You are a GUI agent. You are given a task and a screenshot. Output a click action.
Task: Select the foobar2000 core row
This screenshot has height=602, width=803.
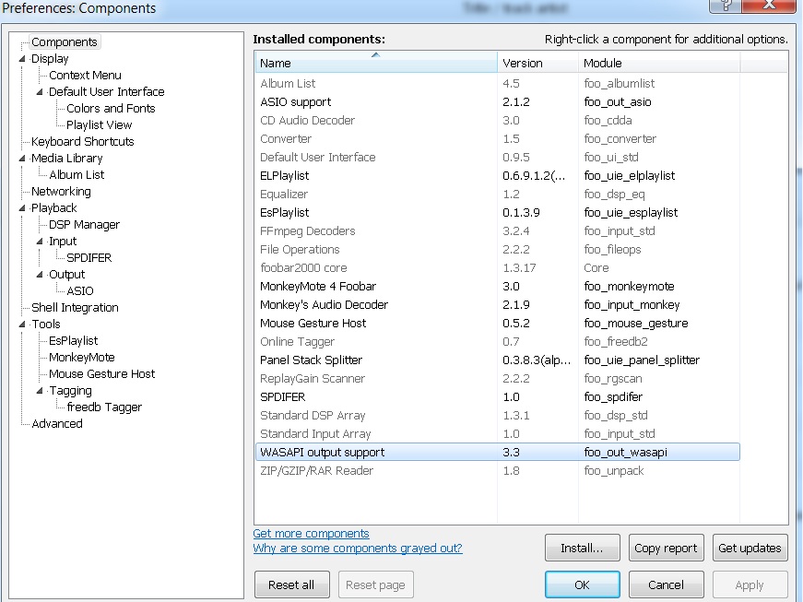pos(497,267)
